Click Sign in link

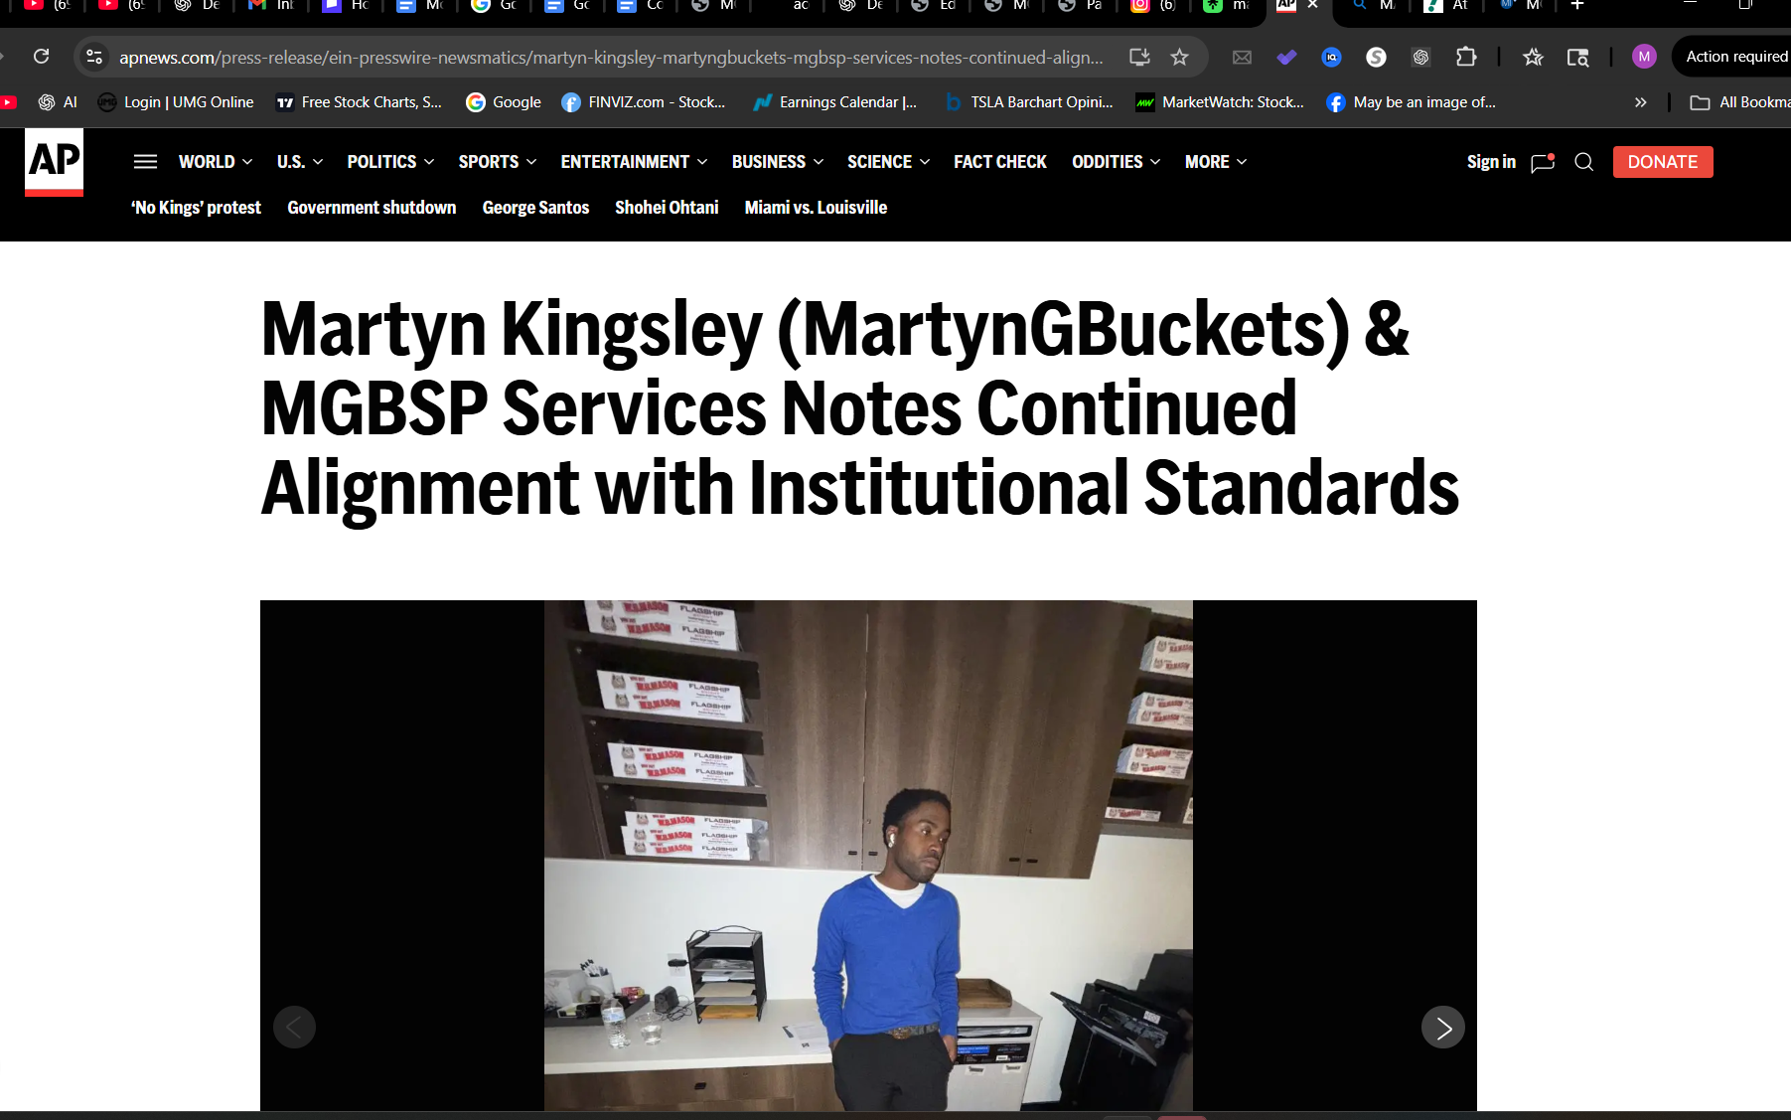pyautogui.click(x=1491, y=162)
